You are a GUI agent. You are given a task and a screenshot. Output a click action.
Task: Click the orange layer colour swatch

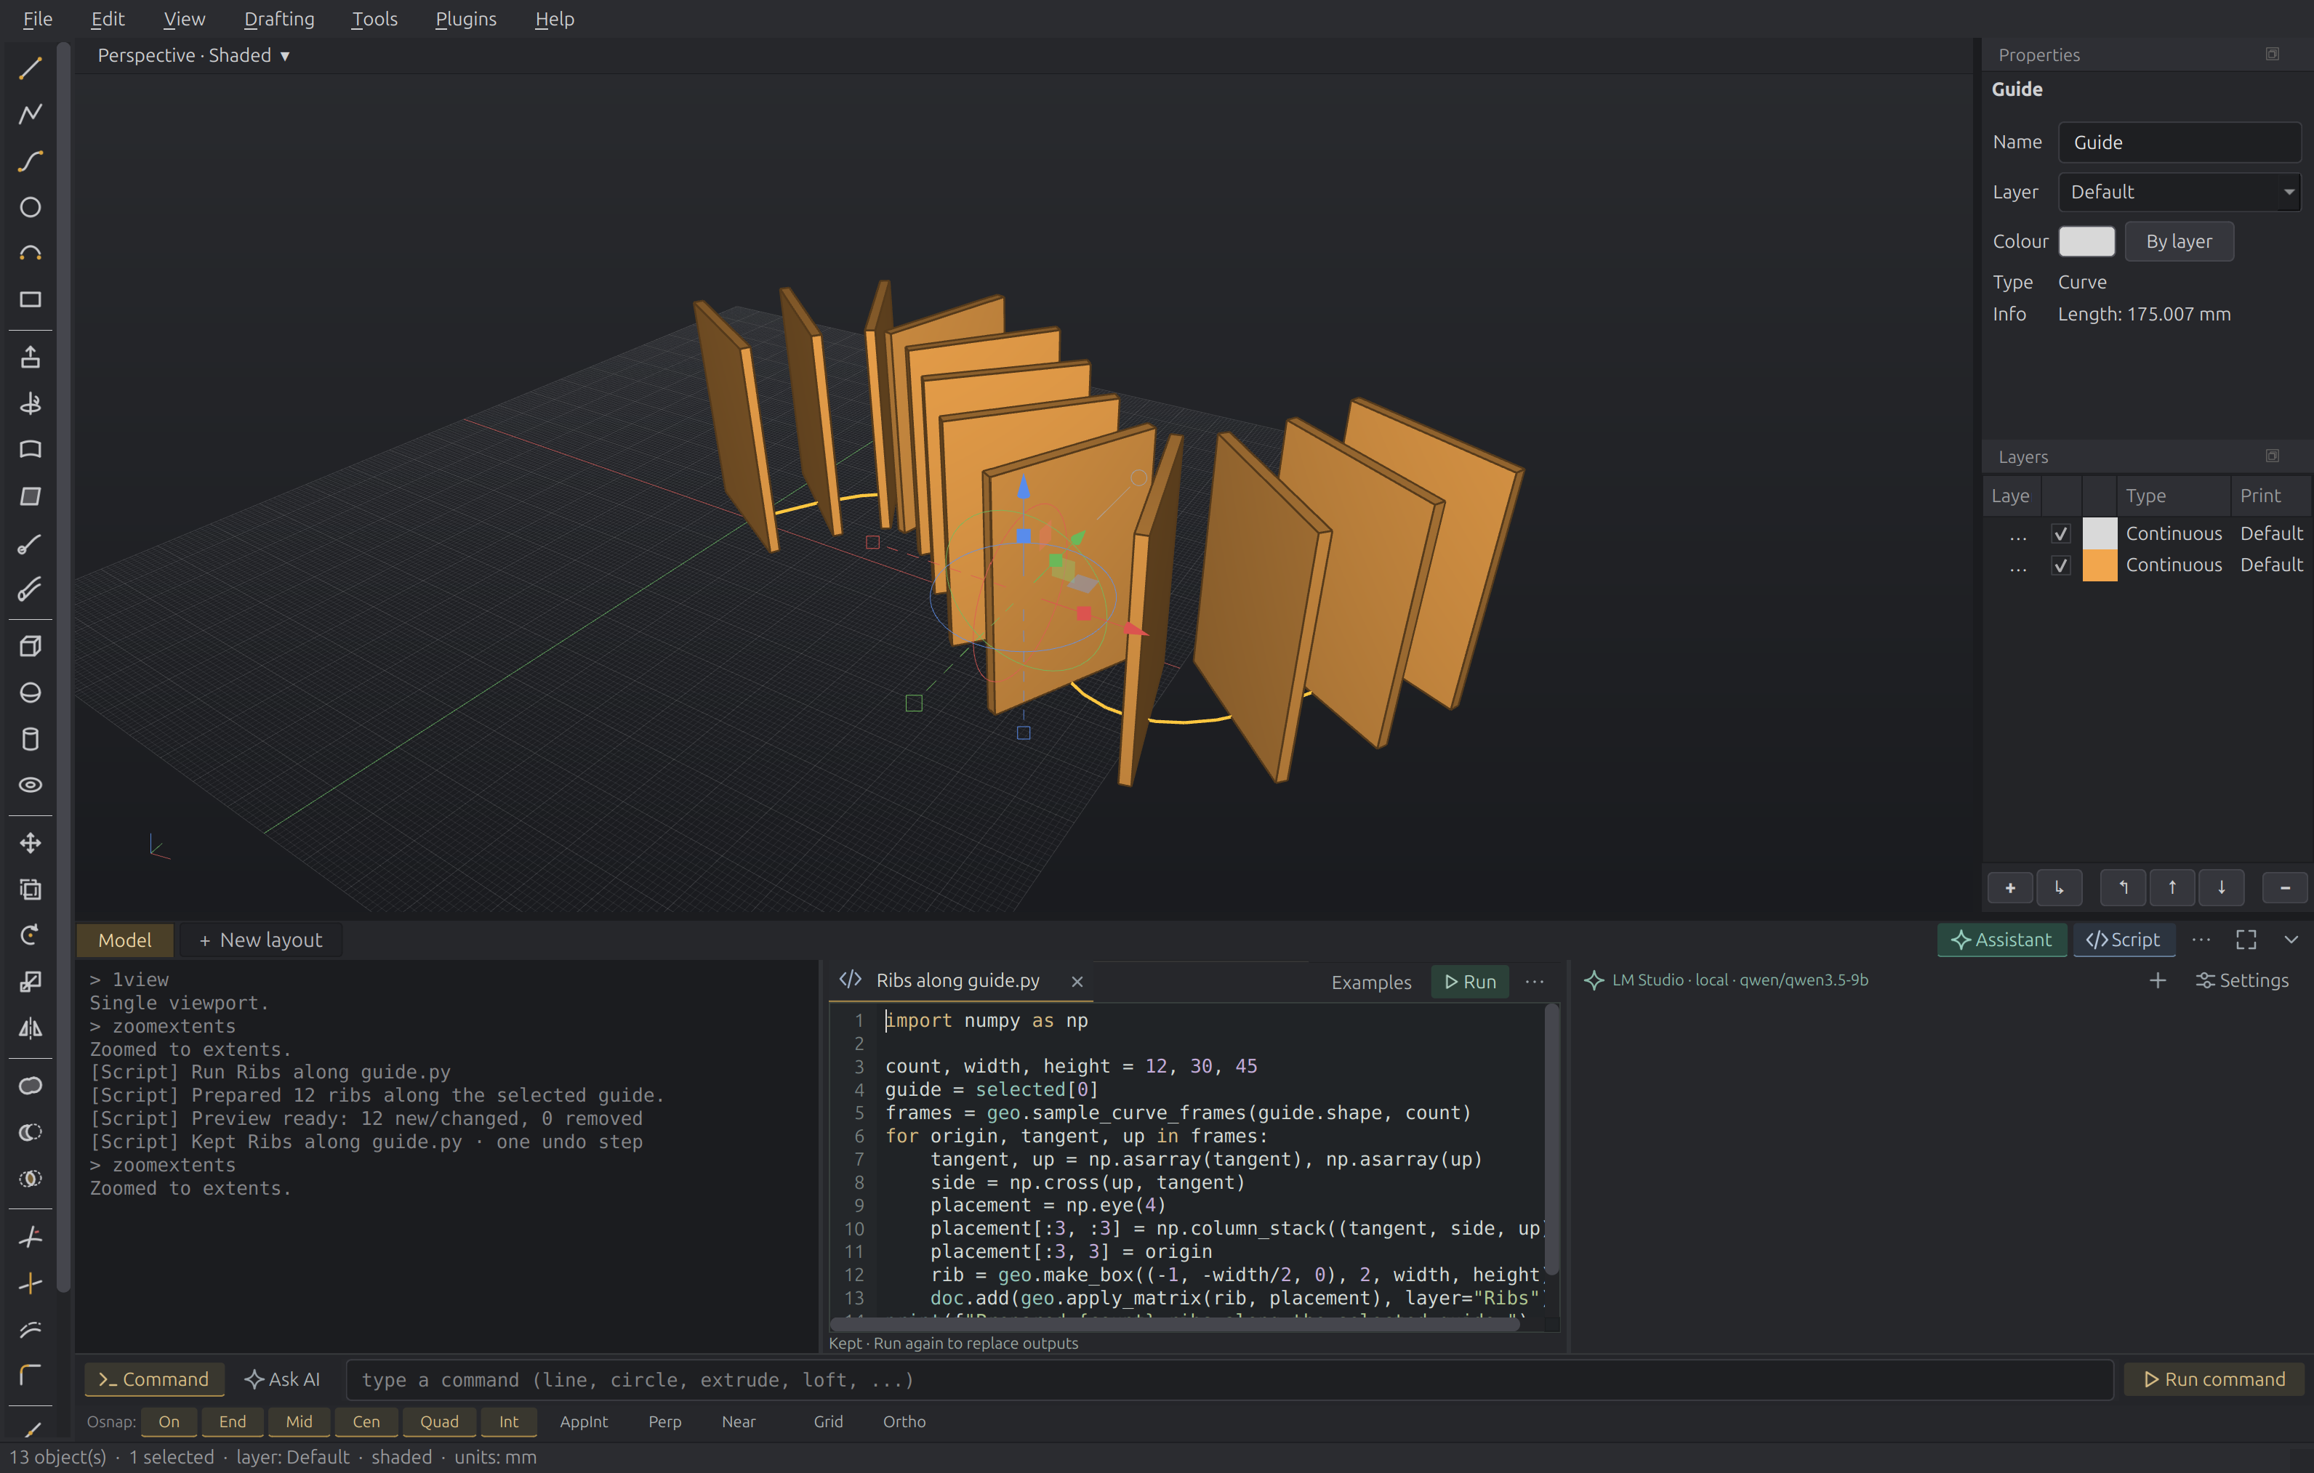2100,565
